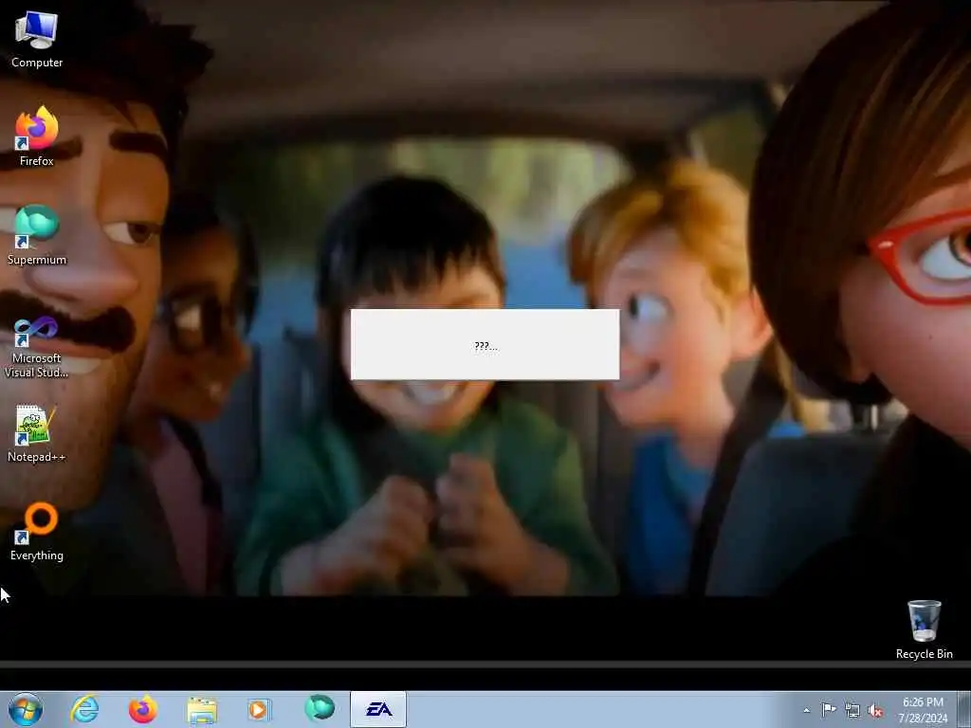Open the Action Center flag icon
This screenshot has height=728, width=971.
pos(829,709)
